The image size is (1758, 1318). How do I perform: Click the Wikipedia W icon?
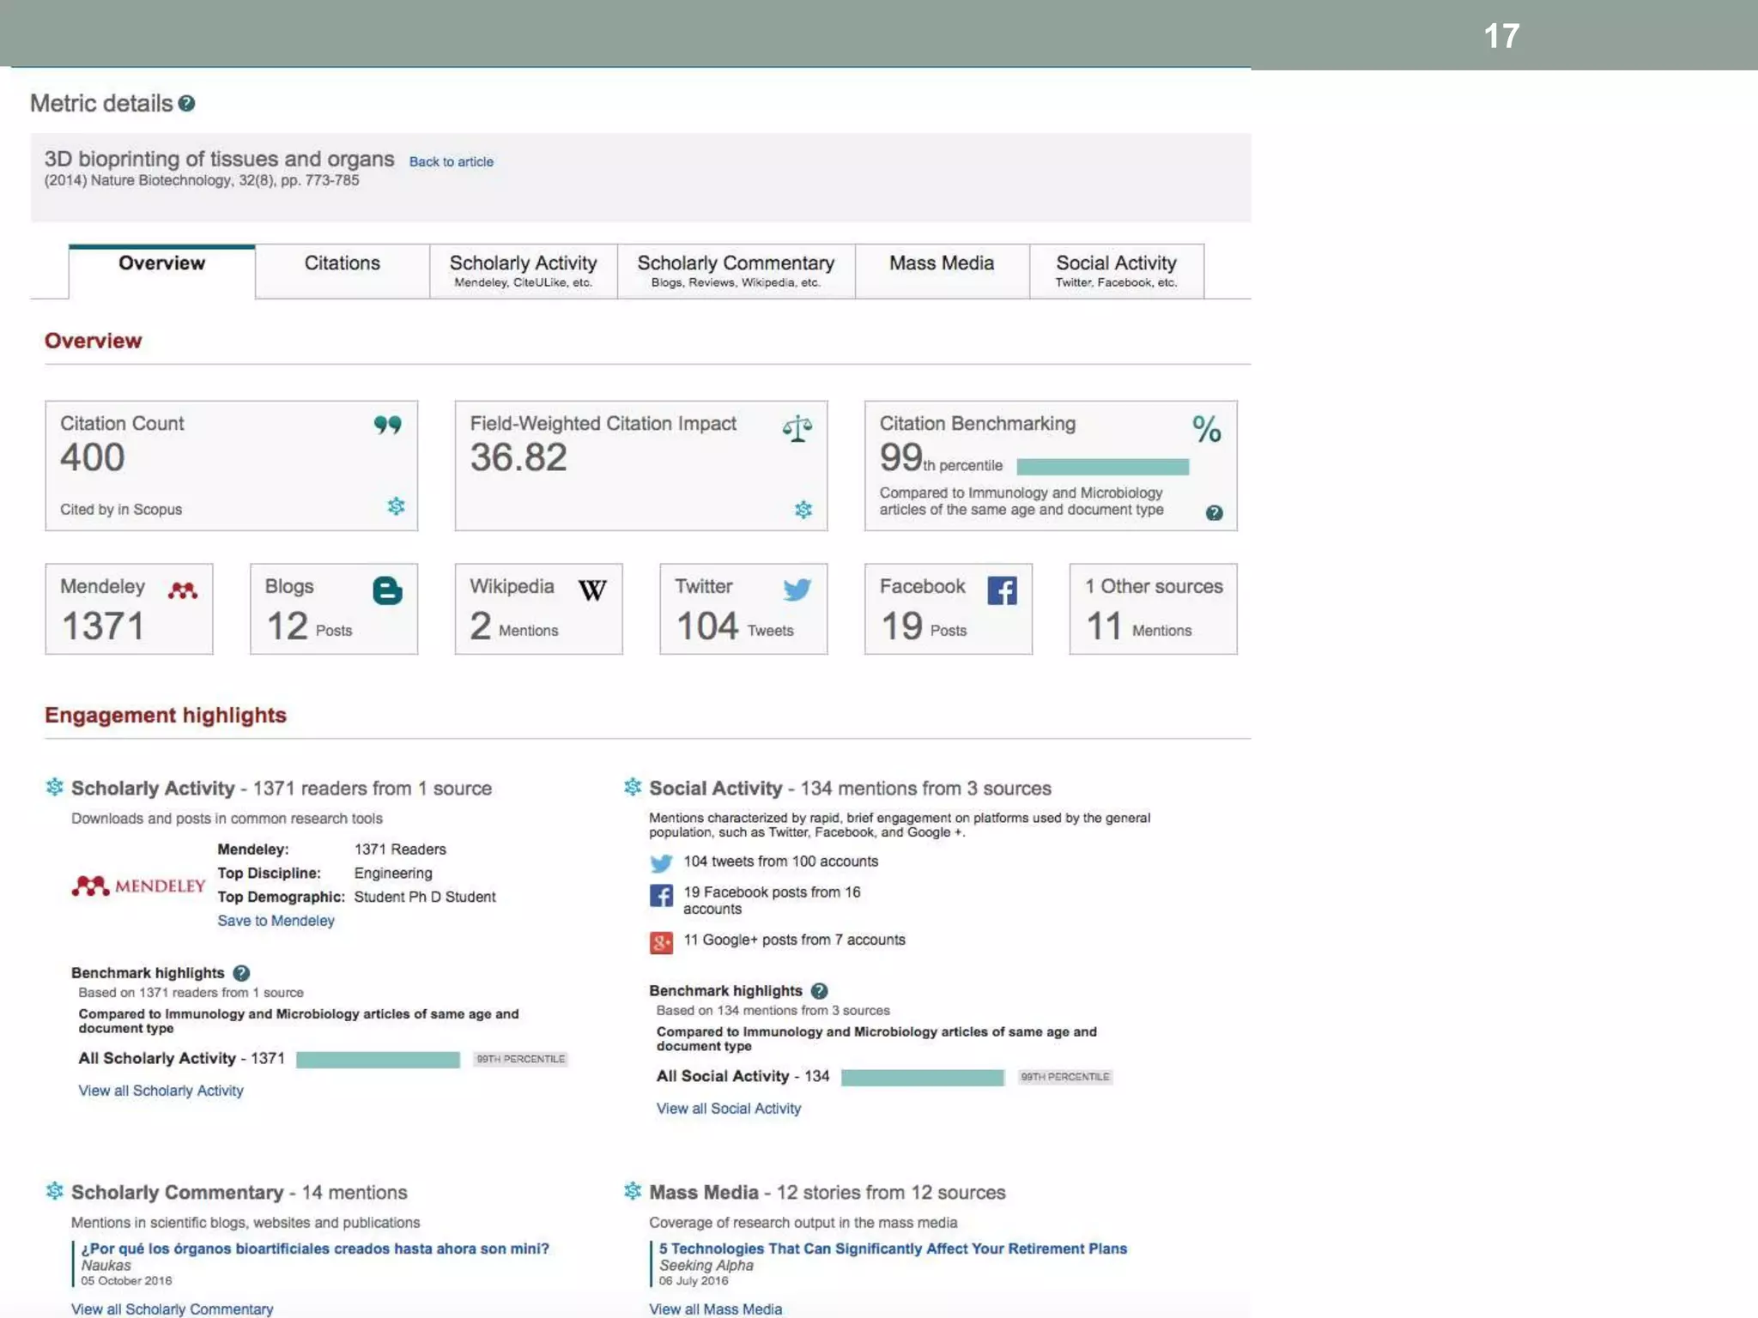(x=592, y=590)
